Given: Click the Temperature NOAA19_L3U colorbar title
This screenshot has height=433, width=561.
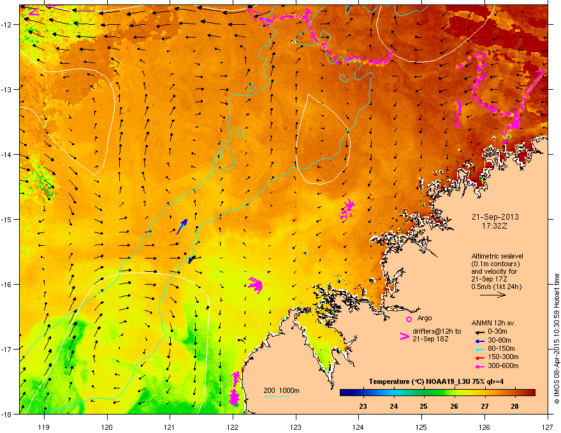Looking at the screenshot, I should pos(436,382).
